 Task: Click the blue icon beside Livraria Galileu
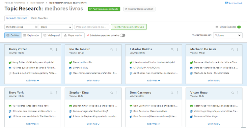(x=70, y=68)
